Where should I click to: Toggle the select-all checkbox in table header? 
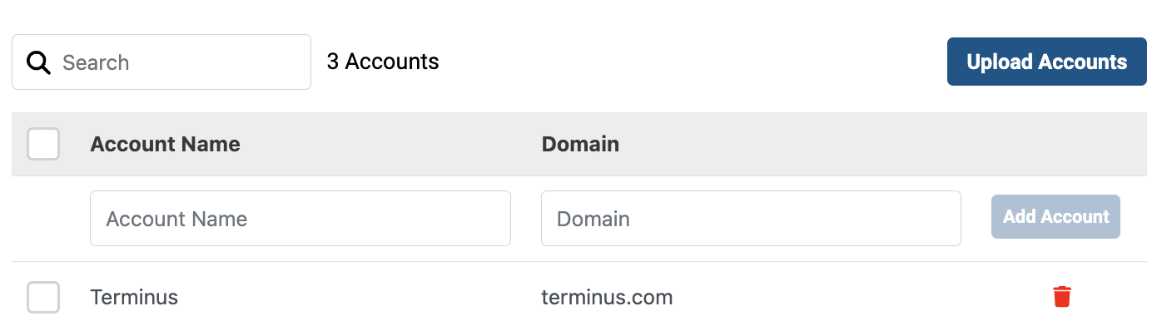click(43, 144)
